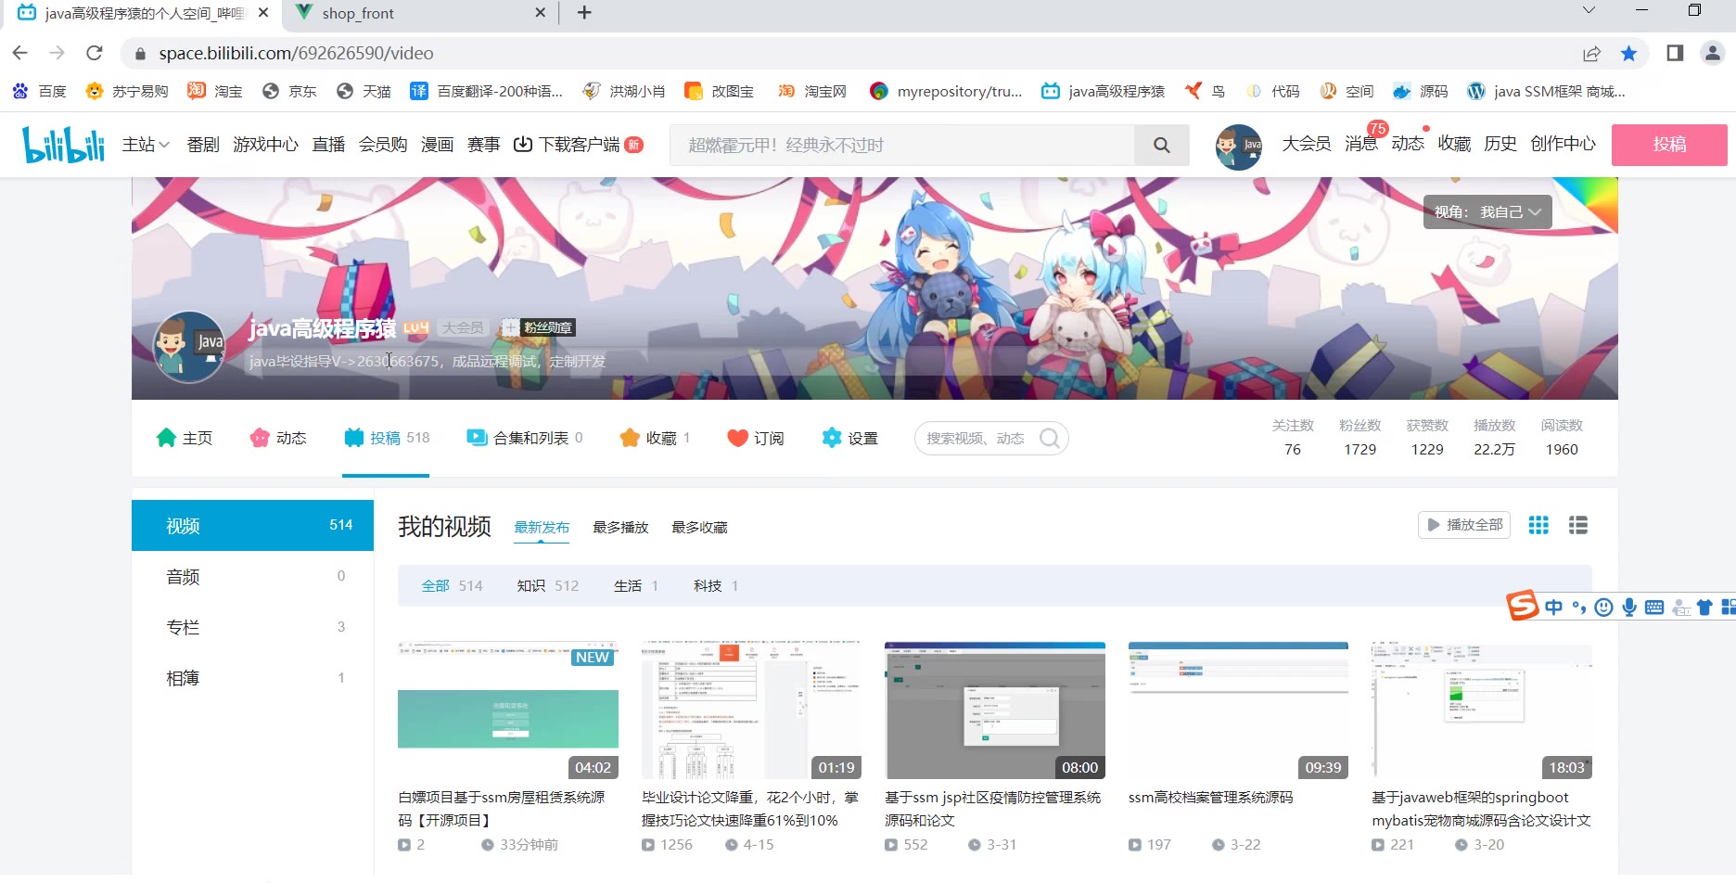
Task: Select the 主页 profile tab
Action: (x=185, y=438)
